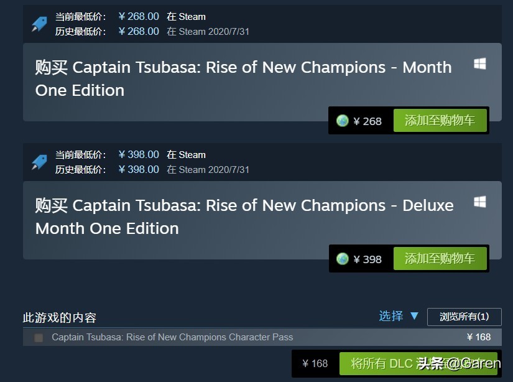Add the ¥268 Month One Edition to cart
The height and width of the screenshot is (382, 513).
pos(439,121)
